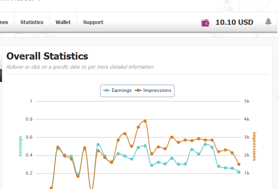Click the Overall Statistics heading
279x189 pixels.
coord(47,56)
